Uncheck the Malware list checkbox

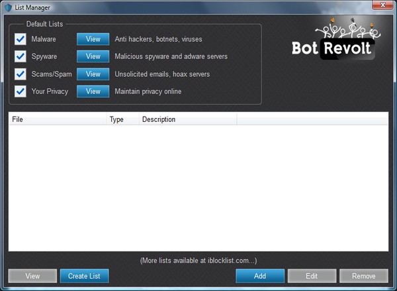point(21,39)
